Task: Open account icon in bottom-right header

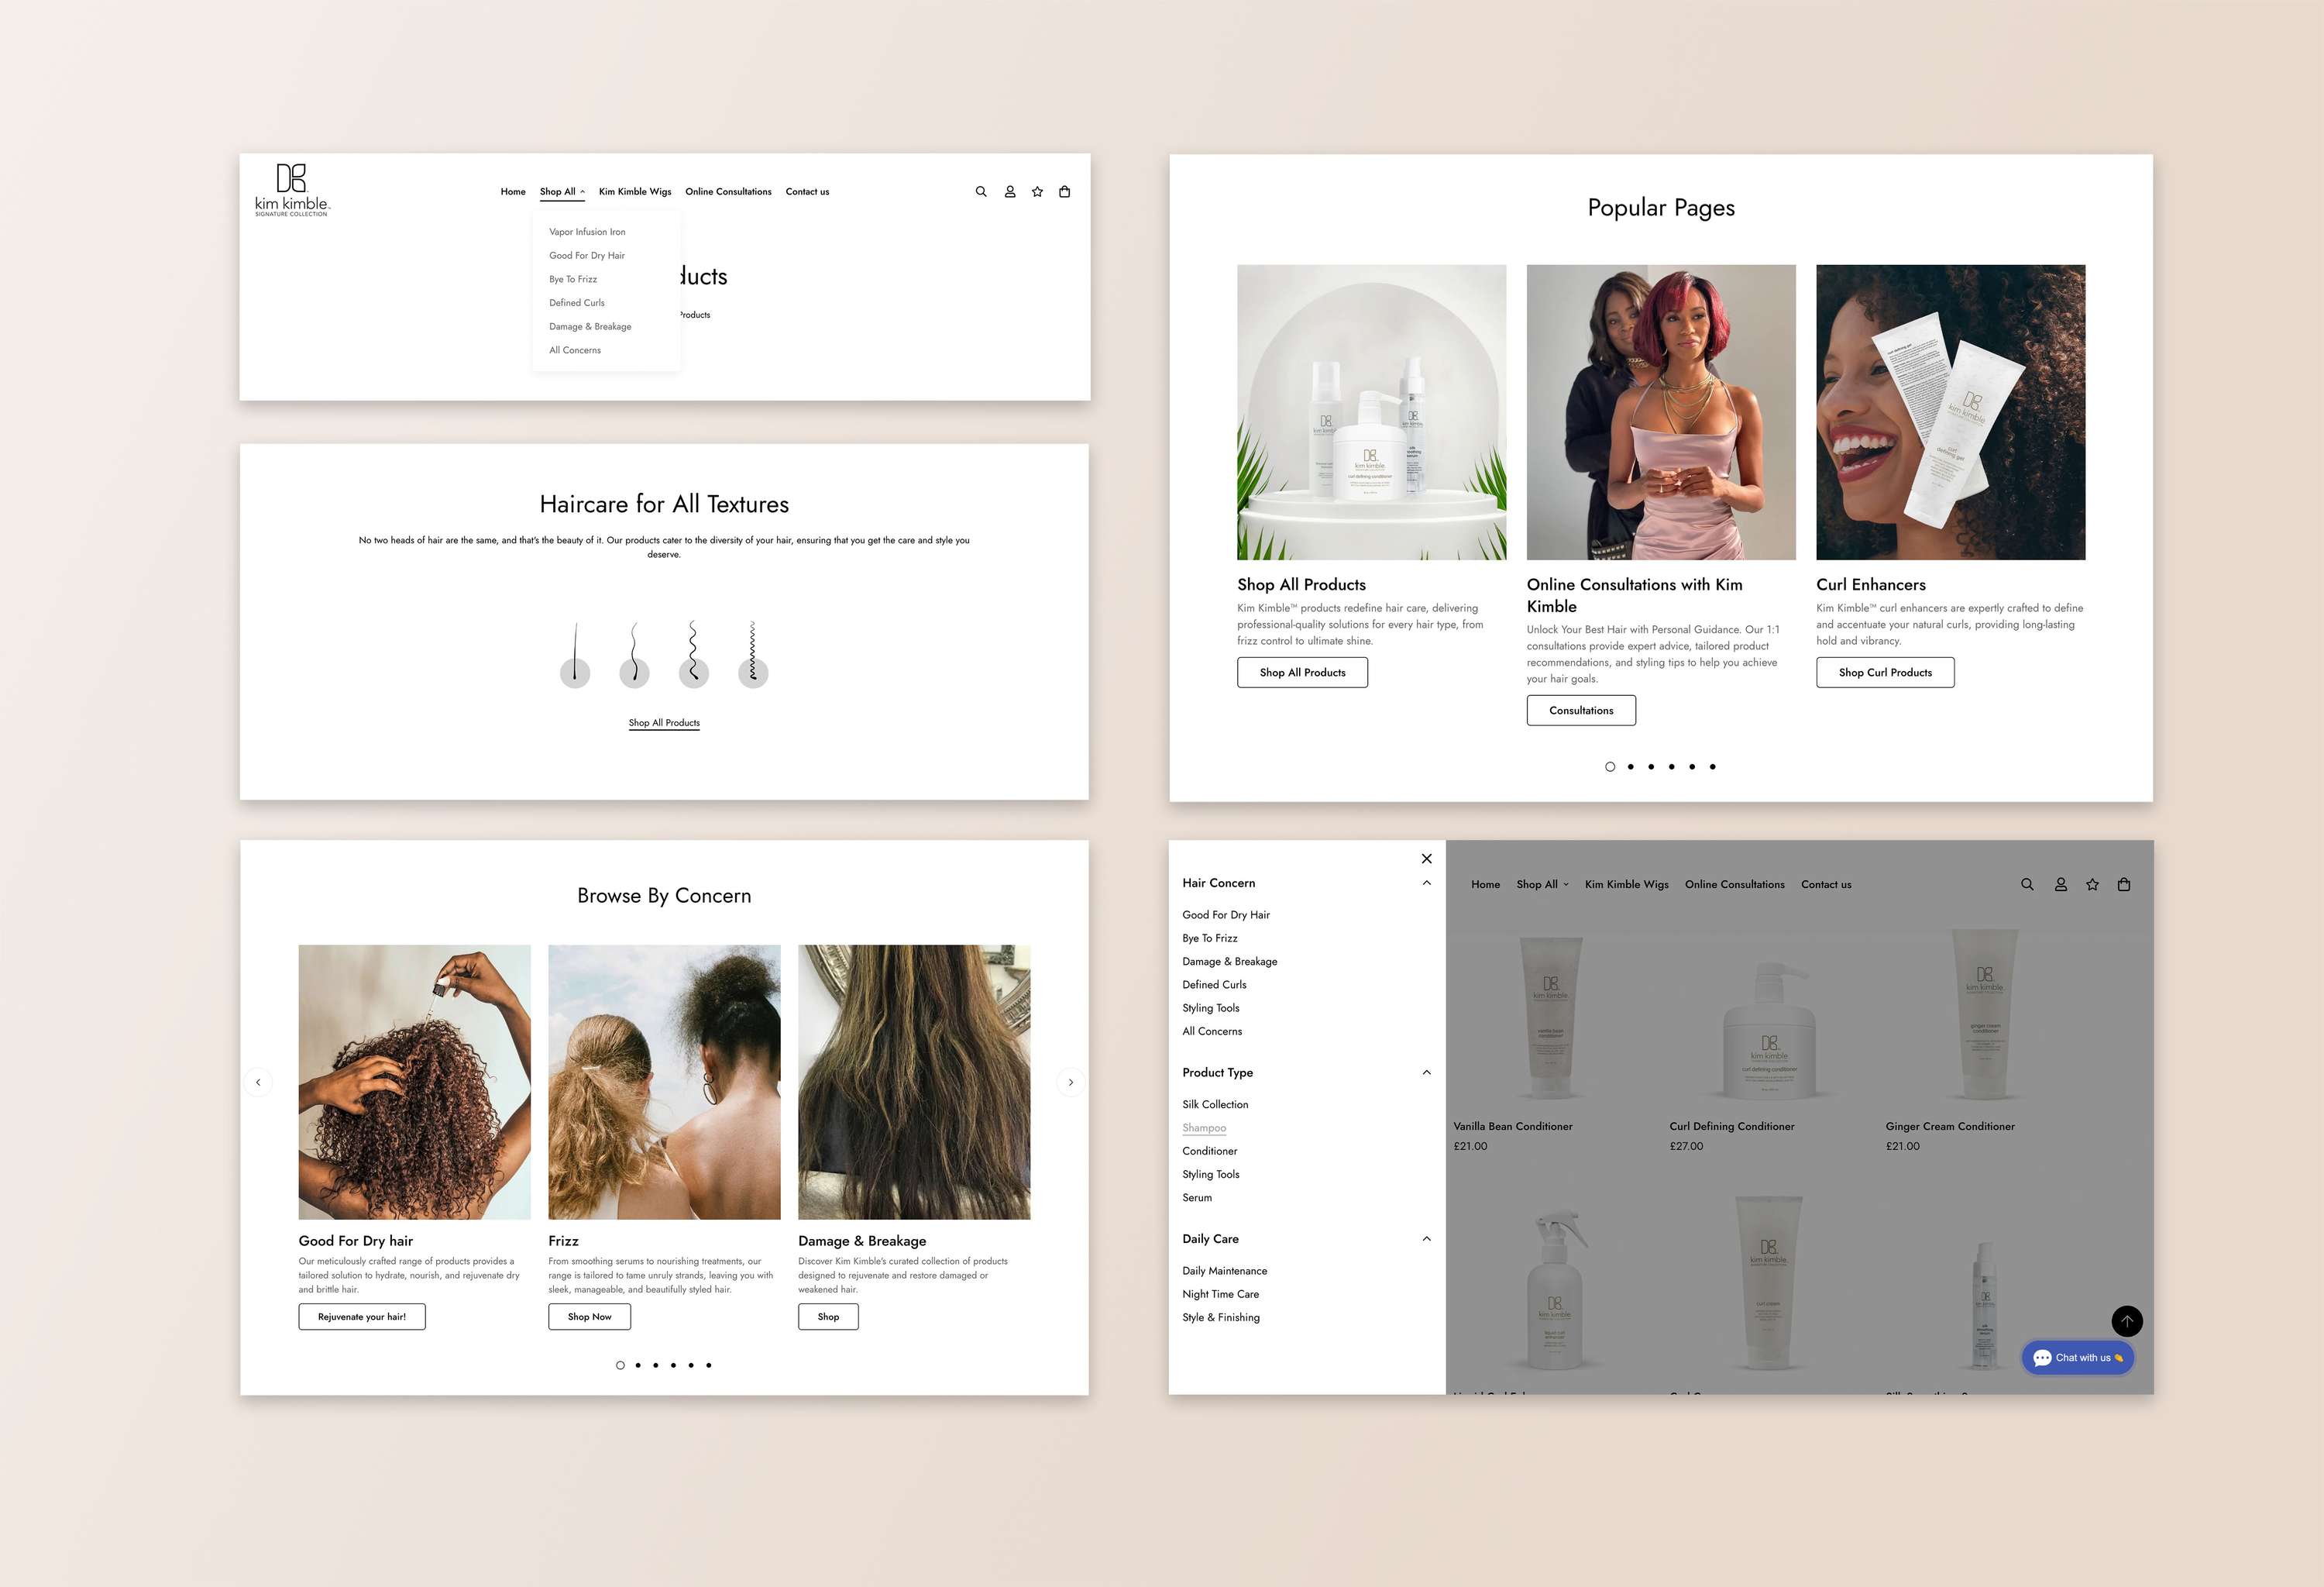Action: point(2061,884)
